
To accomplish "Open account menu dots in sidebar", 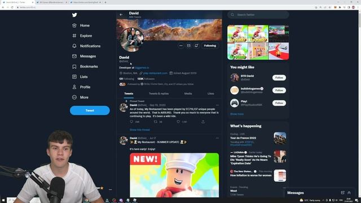I will 111,189.
